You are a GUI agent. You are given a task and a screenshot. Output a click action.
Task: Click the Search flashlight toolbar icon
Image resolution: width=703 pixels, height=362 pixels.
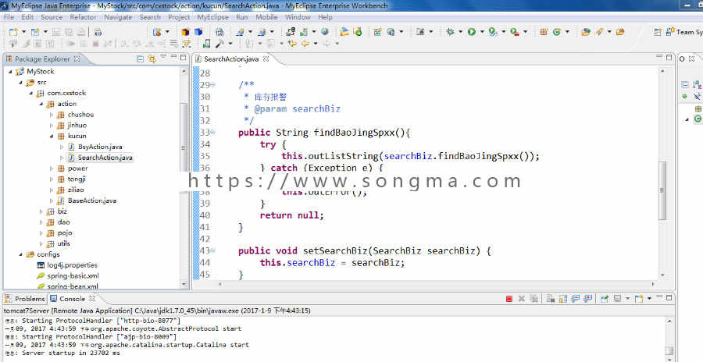click(x=599, y=32)
